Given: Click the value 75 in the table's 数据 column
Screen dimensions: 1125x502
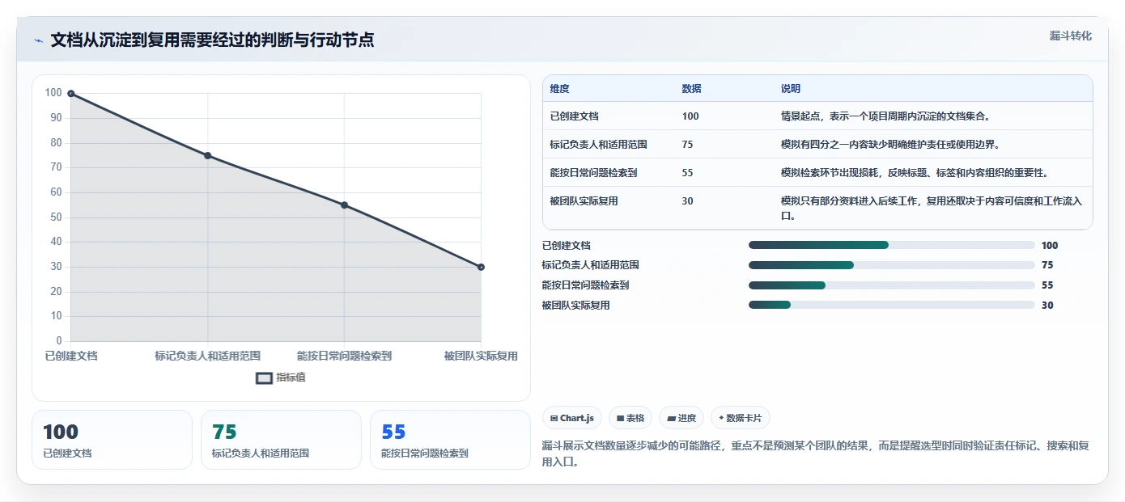Looking at the screenshot, I should coord(688,145).
